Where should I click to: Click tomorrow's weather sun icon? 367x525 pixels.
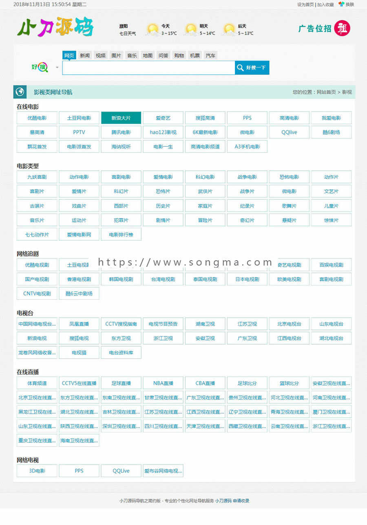click(x=190, y=30)
